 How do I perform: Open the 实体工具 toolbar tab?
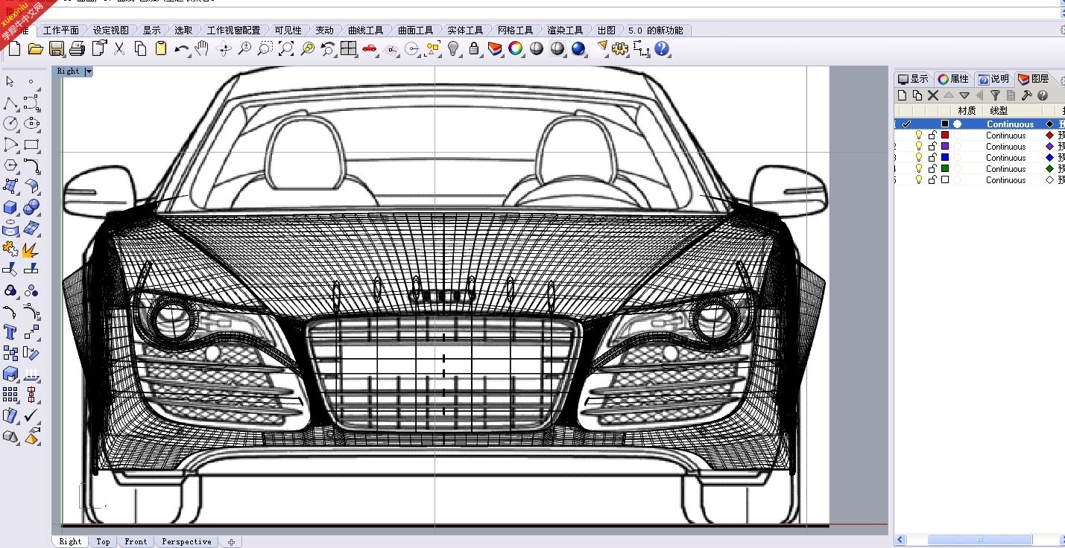pyautogui.click(x=465, y=31)
